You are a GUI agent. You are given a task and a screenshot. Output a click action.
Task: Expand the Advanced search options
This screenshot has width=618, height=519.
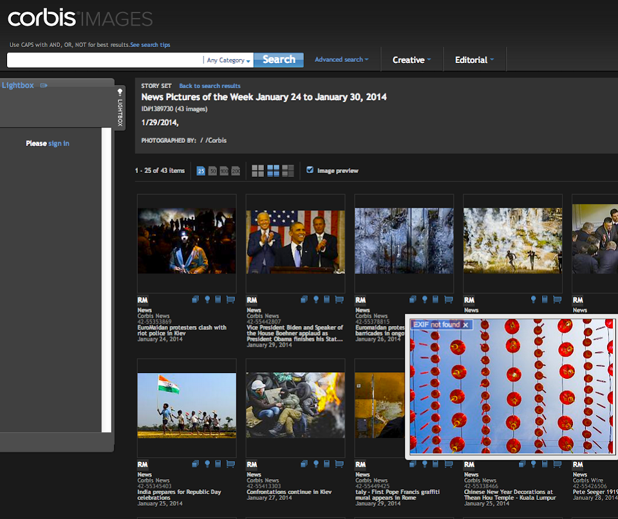341,59
